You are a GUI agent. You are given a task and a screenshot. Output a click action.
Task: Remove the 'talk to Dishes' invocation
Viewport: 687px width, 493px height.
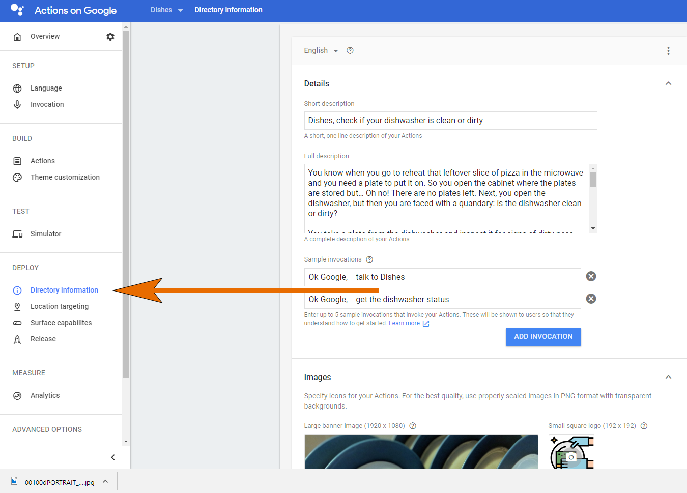coord(591,276)
